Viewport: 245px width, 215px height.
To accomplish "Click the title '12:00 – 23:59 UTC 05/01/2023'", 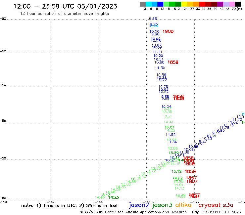I will 65,6.
